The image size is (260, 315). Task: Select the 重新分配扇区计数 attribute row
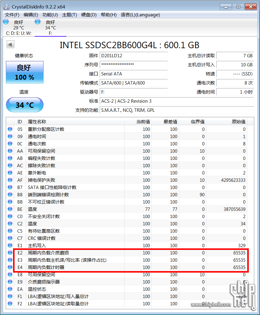(x=127, y=129)
